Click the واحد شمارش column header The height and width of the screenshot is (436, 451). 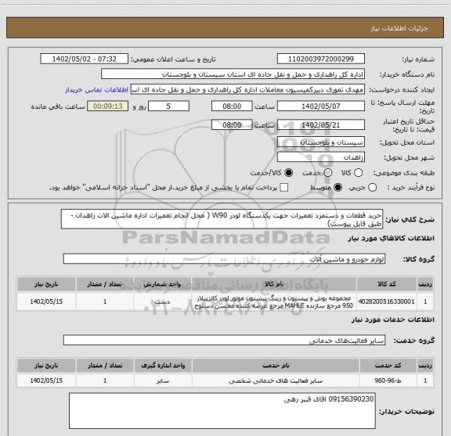click(162, 284)
